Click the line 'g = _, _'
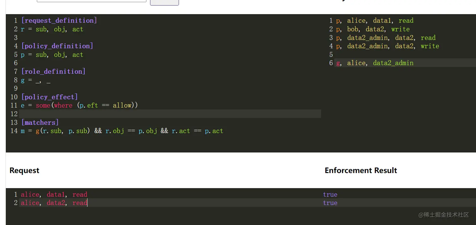The width and height of the screenshot is (476, 225). coord(36,80)
